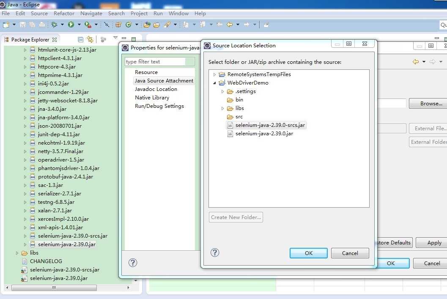447x299 pixels.
Task: Click Cancel in Source Location Selection
Action: pos(350,253)
